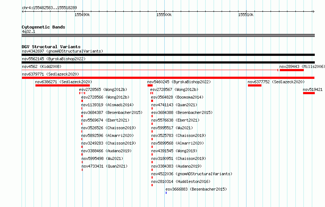The image size is (325, 207).
Task: Click nsv3526526 (Chaisson2019)
Action: tap(108, 128)
